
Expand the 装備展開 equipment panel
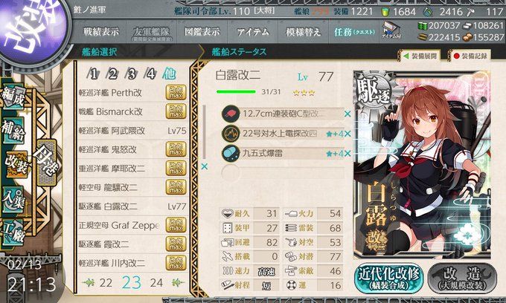pyautogui.click(x=420, y=56)
